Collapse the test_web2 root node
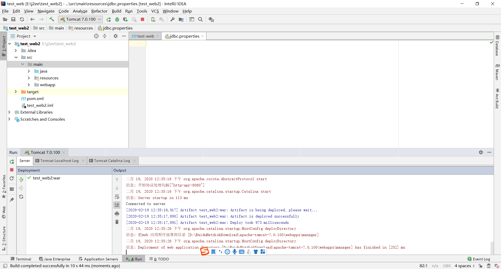This screenshot has width=501, height=269. pyautogui.click(x=10, y=44)
